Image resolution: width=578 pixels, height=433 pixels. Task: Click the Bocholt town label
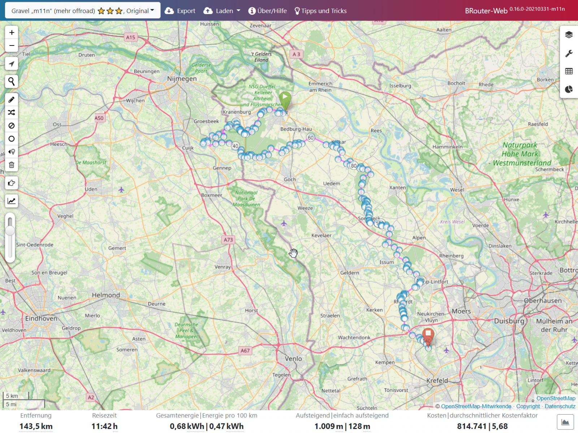click(456, 83)
